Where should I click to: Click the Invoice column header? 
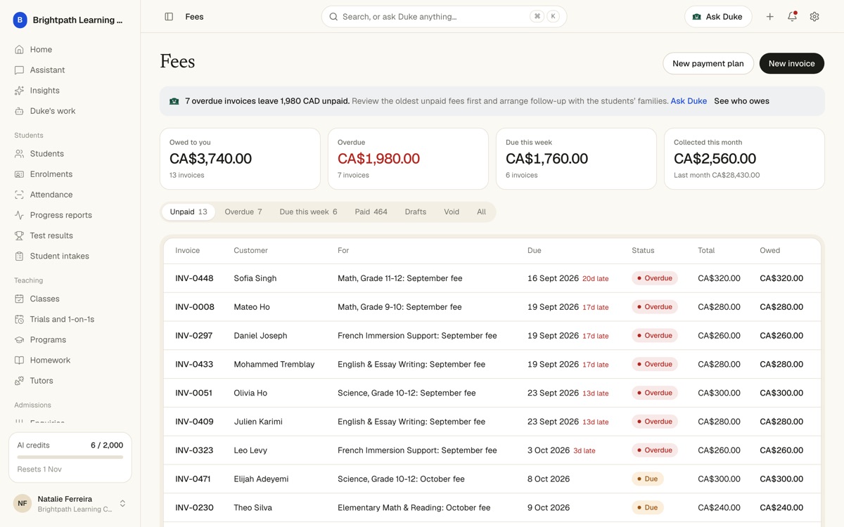187,250
